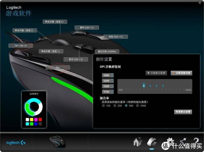Screen dimensions: 204x152
Task: Open the 模式切换 (G300/s) assignment label
Action: [x=107, y=52]
